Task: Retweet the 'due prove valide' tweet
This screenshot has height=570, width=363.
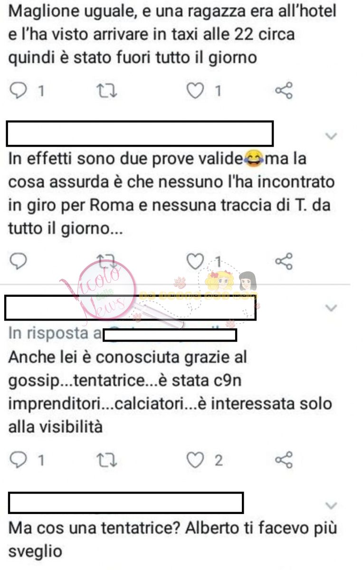Action: coord(106,261)
